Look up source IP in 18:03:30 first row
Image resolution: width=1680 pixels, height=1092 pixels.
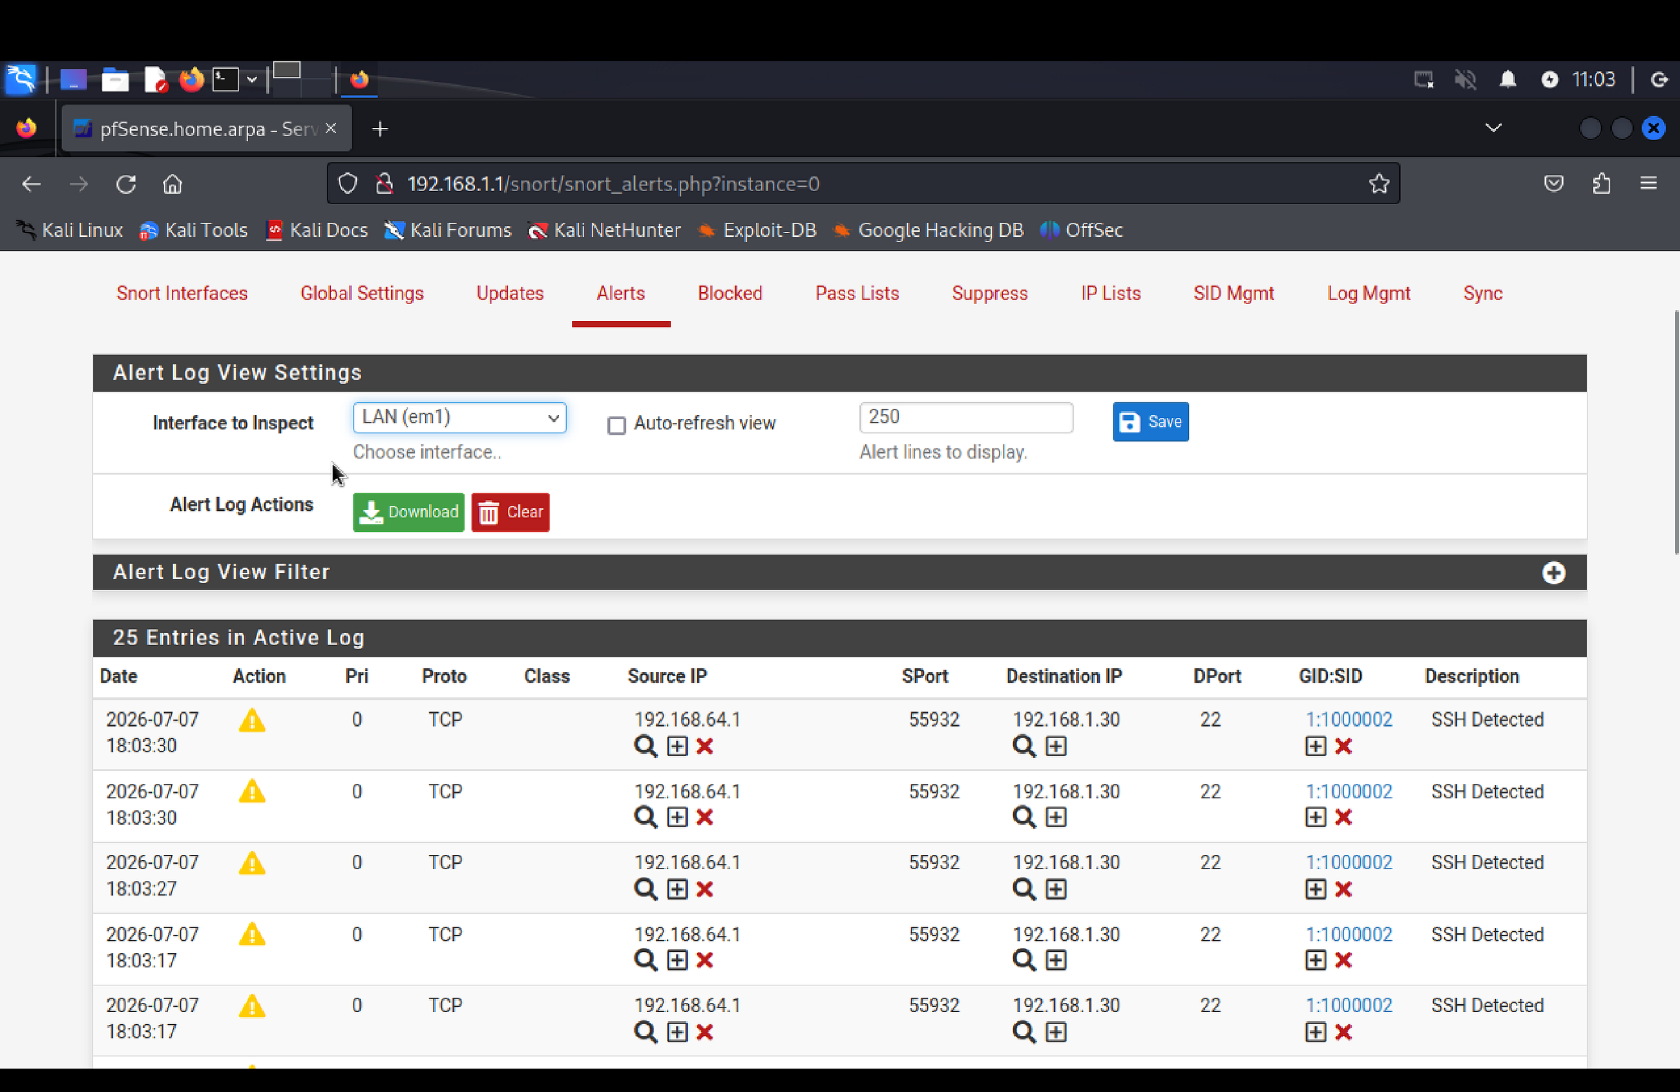(645, 747)
